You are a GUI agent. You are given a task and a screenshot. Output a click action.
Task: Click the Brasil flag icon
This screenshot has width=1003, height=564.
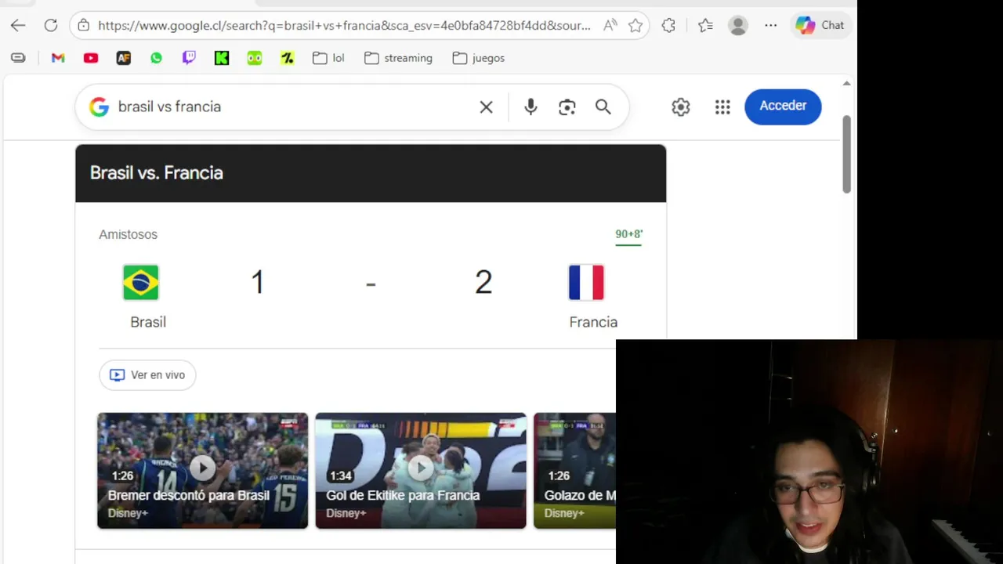point(141,283)
